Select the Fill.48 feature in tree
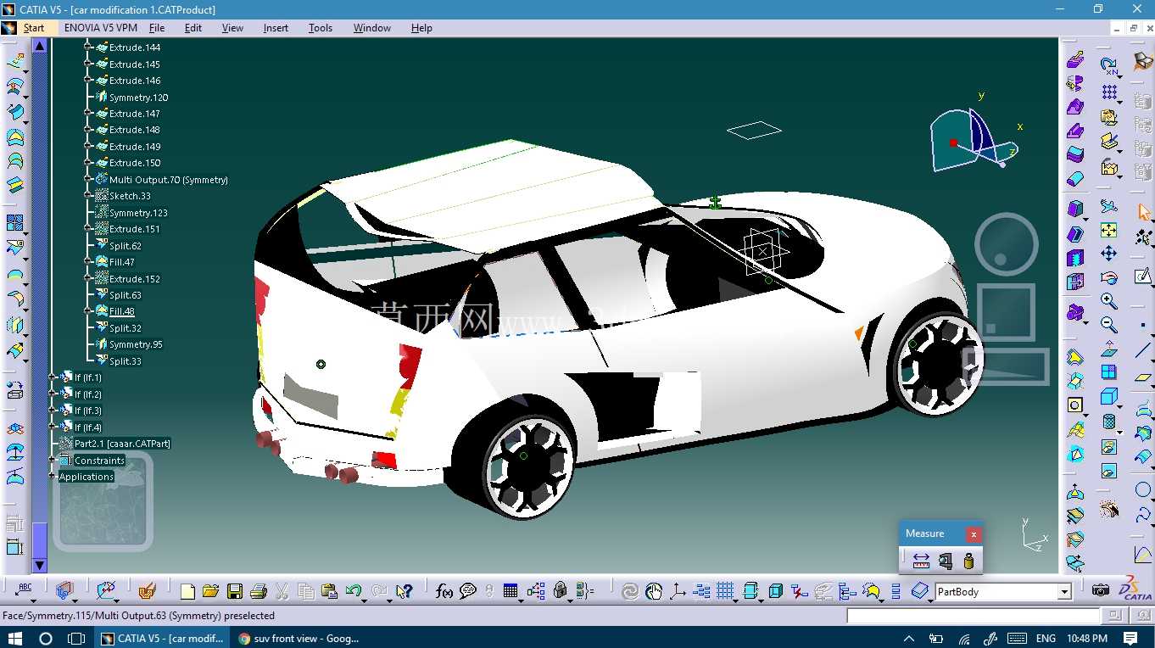This screenshot has width=1155, height=648. click(x=121, y=311)
